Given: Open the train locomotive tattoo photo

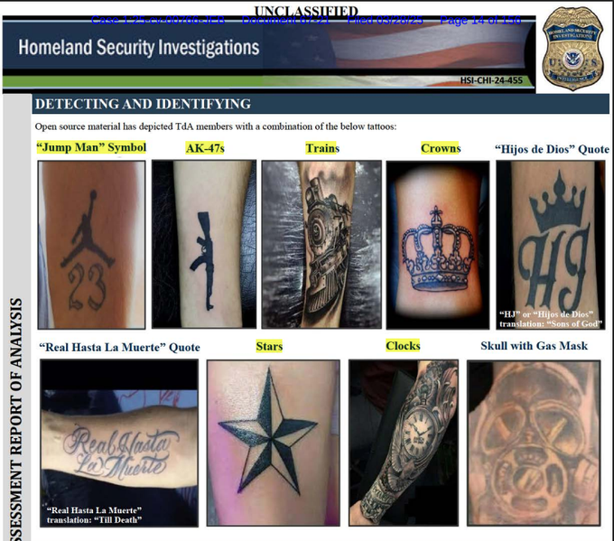Looking at the screenshot, I should coord(321,244).
